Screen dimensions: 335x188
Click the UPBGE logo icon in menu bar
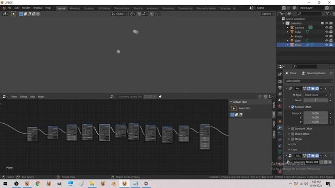4,8
